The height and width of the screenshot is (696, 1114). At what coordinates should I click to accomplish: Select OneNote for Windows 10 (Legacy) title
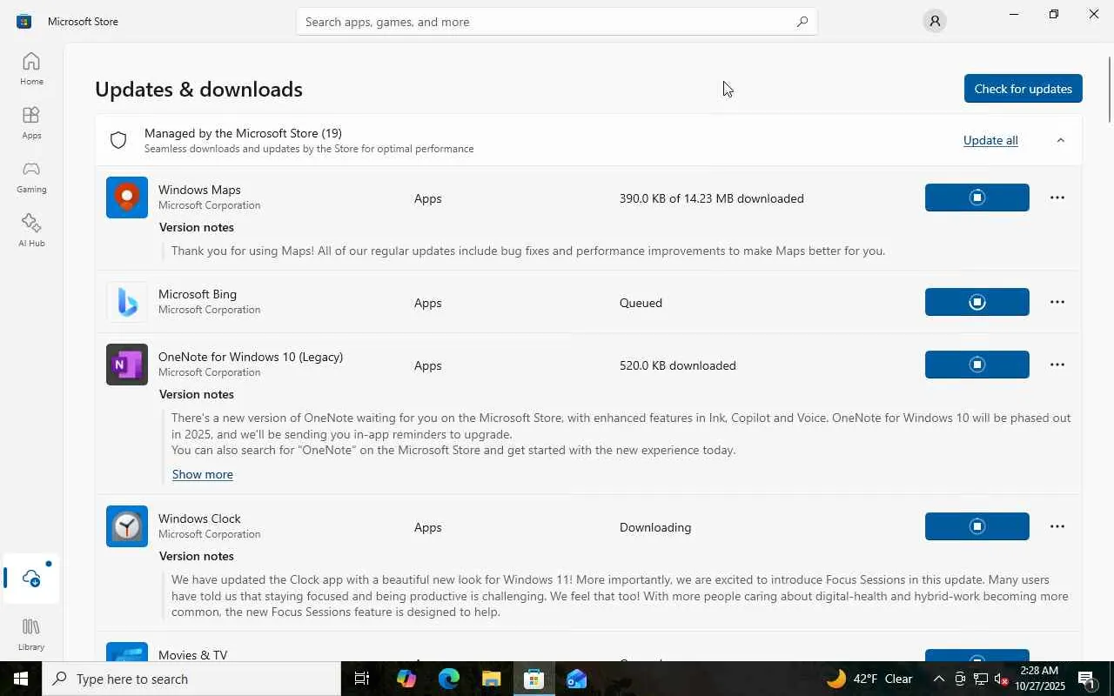click(251, 357)
